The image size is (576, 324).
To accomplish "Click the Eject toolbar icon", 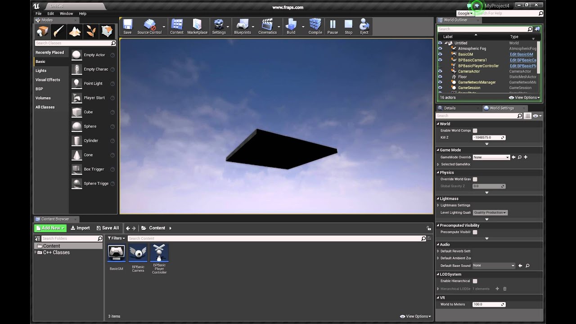I will 364,27.
